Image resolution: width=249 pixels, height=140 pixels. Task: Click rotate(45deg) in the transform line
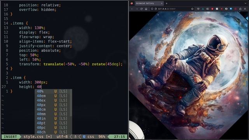(106, 64)
